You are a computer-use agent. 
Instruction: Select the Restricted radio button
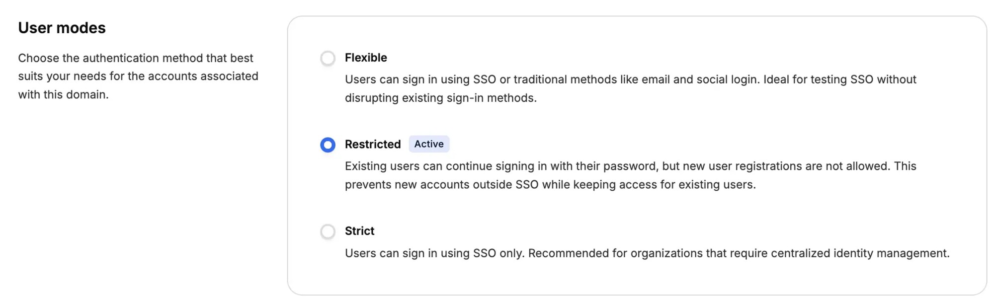[x=328, y=145]
